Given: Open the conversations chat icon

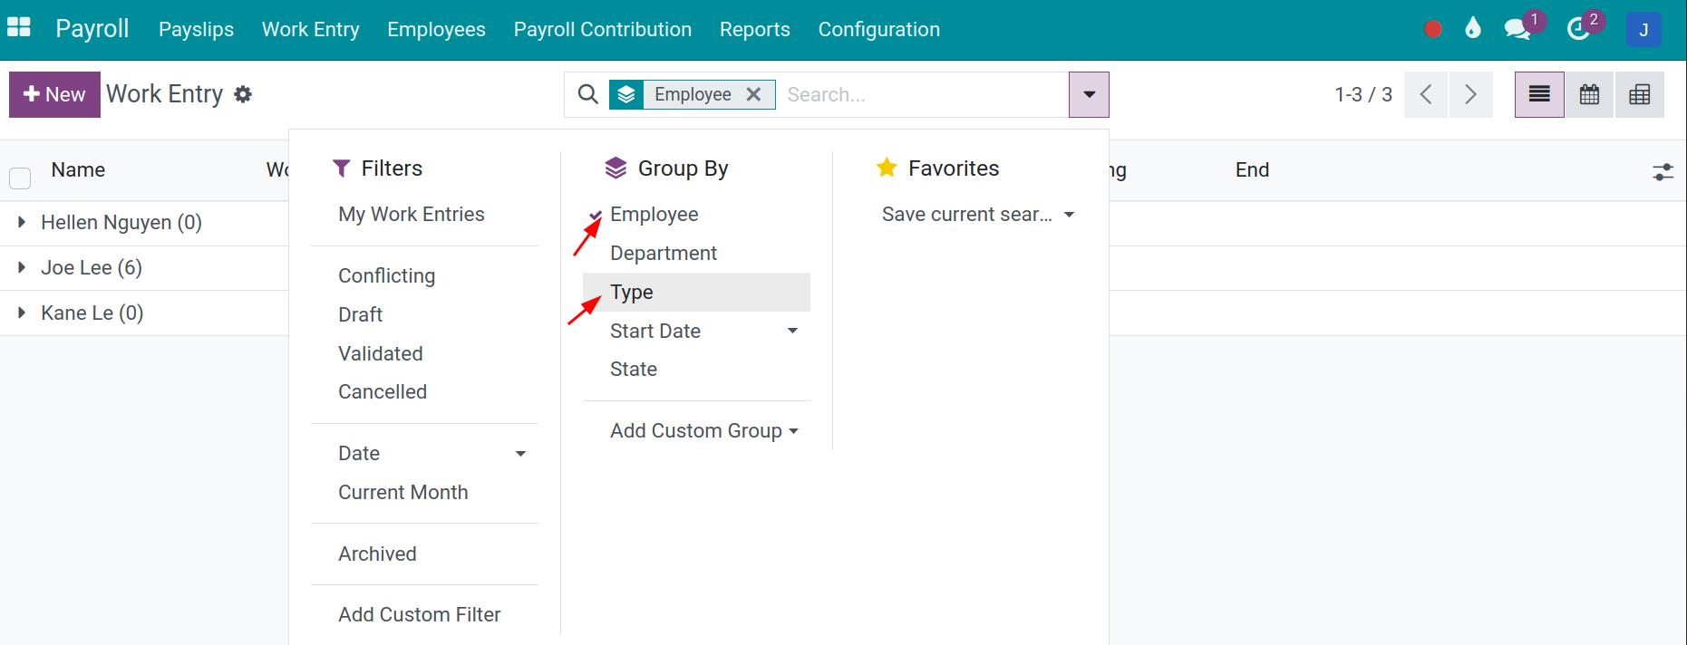Looking at the screenshot, I should pyautogui.click(x=1517, y=29).
